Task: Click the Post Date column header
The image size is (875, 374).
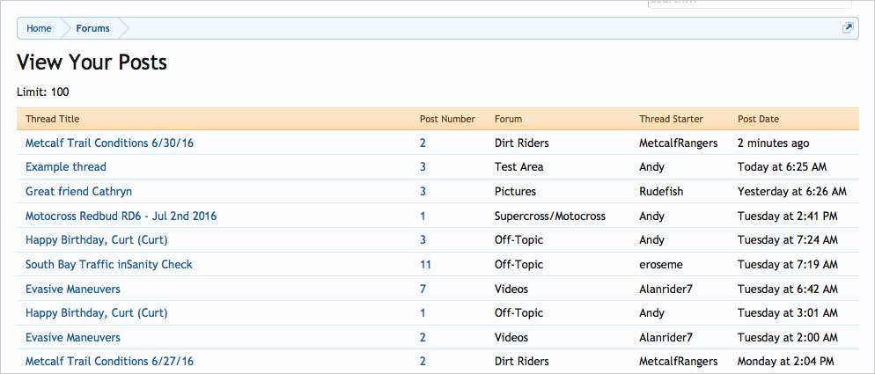Action: point(758,119)
